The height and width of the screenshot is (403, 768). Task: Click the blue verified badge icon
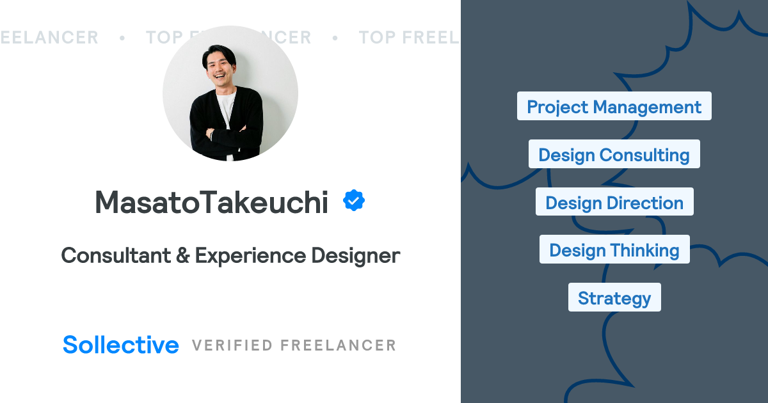coord(354,201)
